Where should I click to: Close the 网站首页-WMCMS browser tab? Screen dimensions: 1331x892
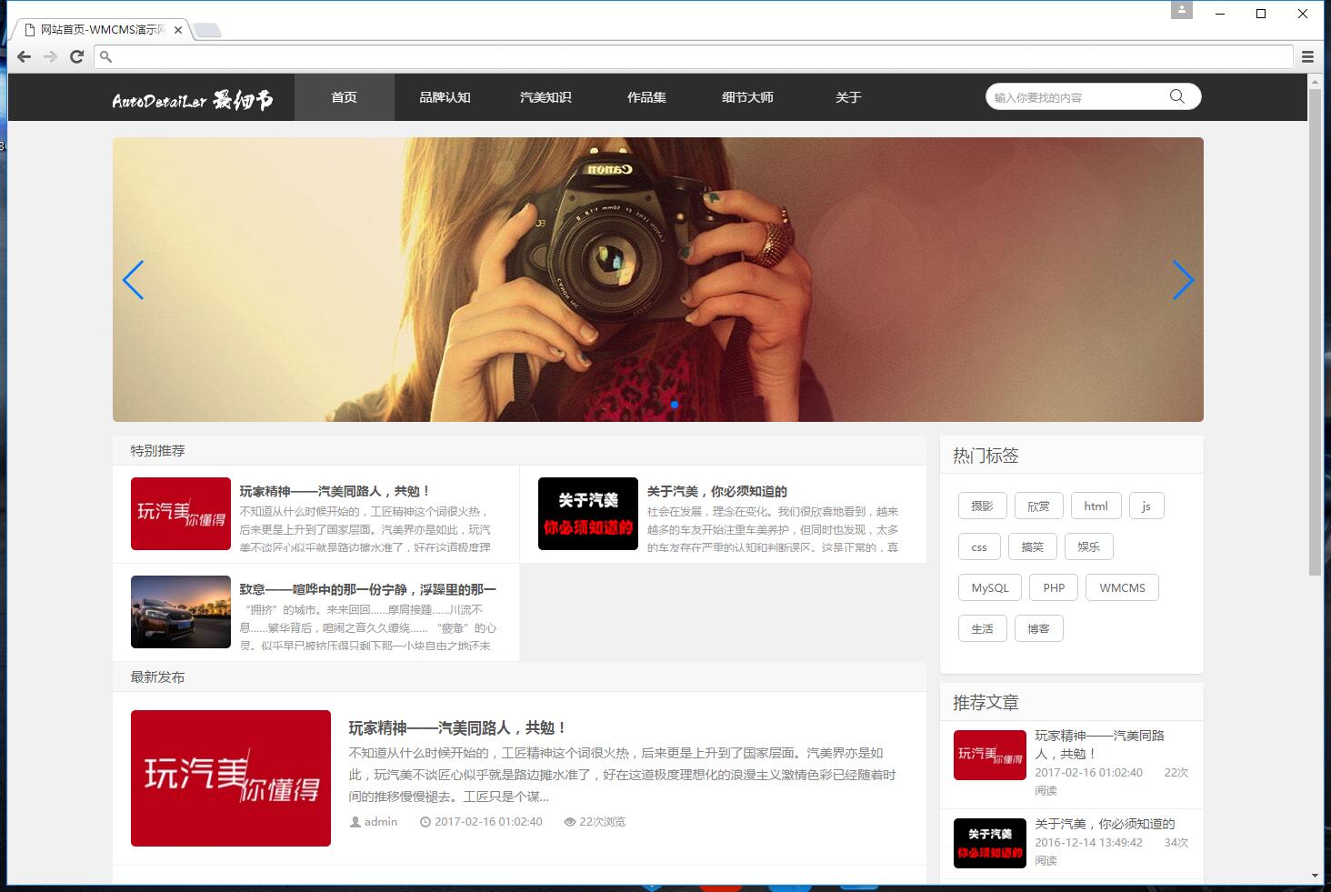pyautogui.click(x=178, y=30)
